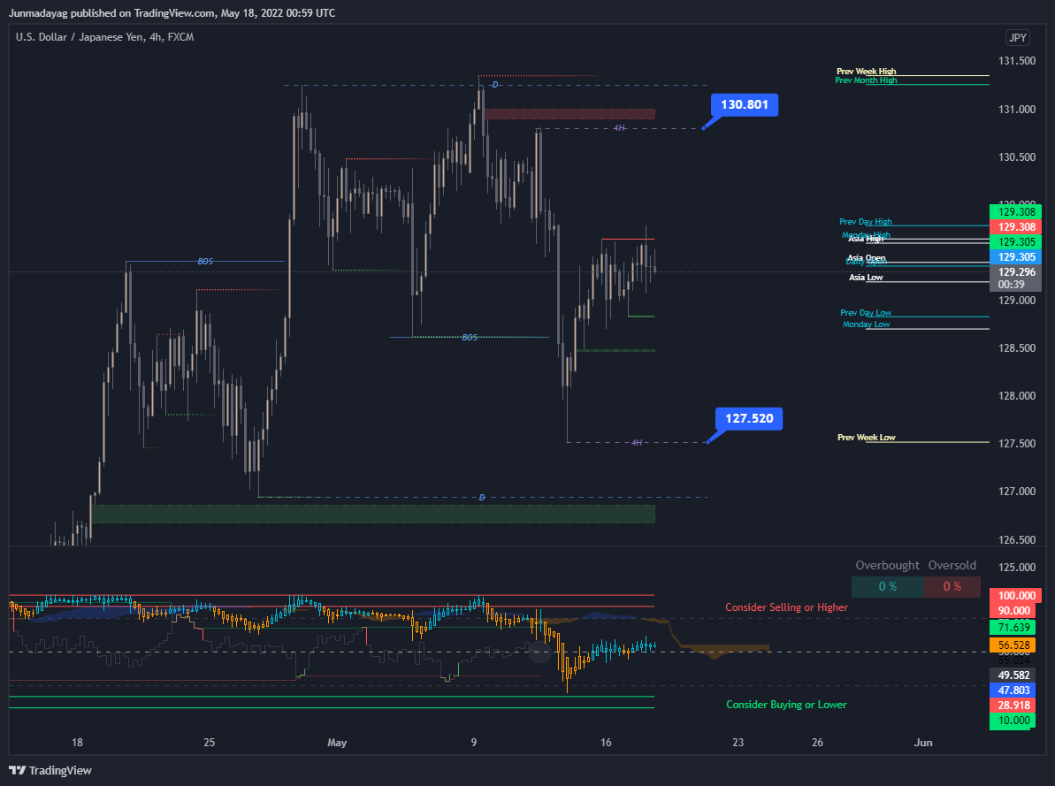The height and width of the screenshot is (786, 1055).
Task: Click the red 129.308 price tag
Action: [x=1016, y=227]
